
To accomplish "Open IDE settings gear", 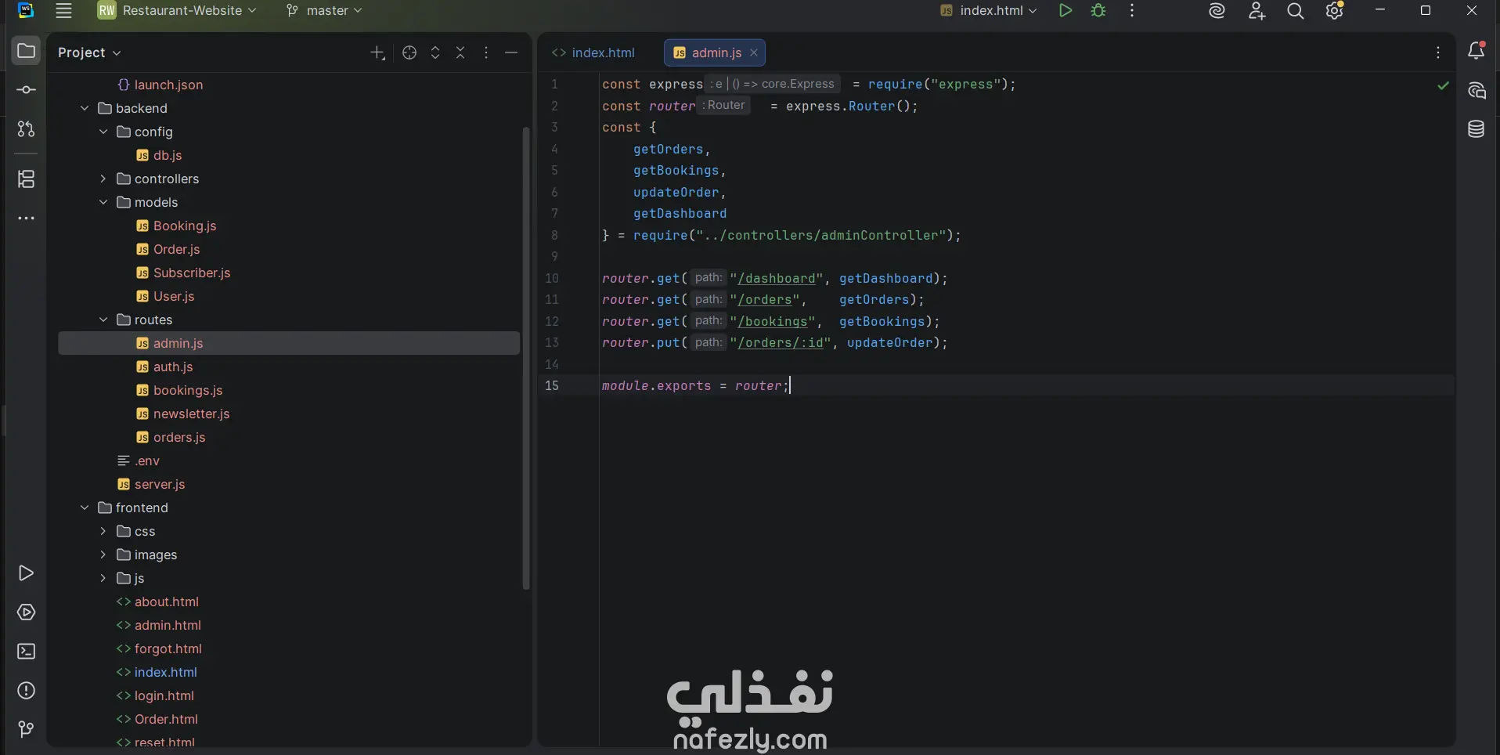I will click(1335, 11).
